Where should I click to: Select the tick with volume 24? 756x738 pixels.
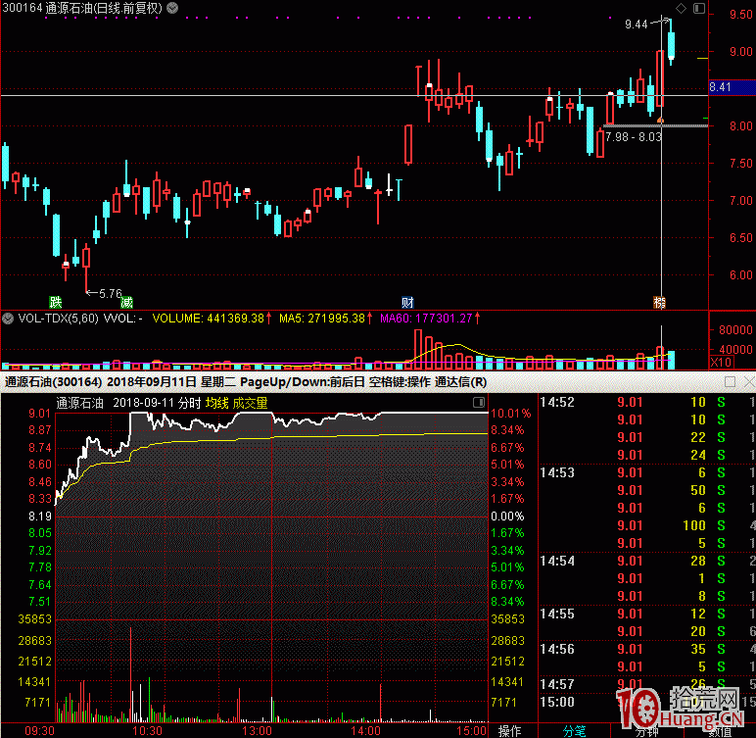(646, 455)
